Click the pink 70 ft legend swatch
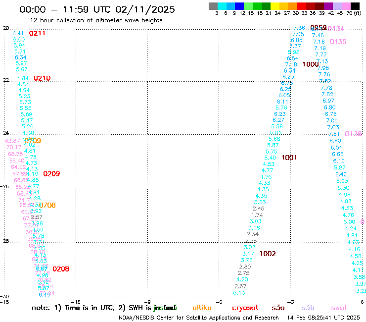The width and height of the screenshot is (366, 322). click(346, 6)
